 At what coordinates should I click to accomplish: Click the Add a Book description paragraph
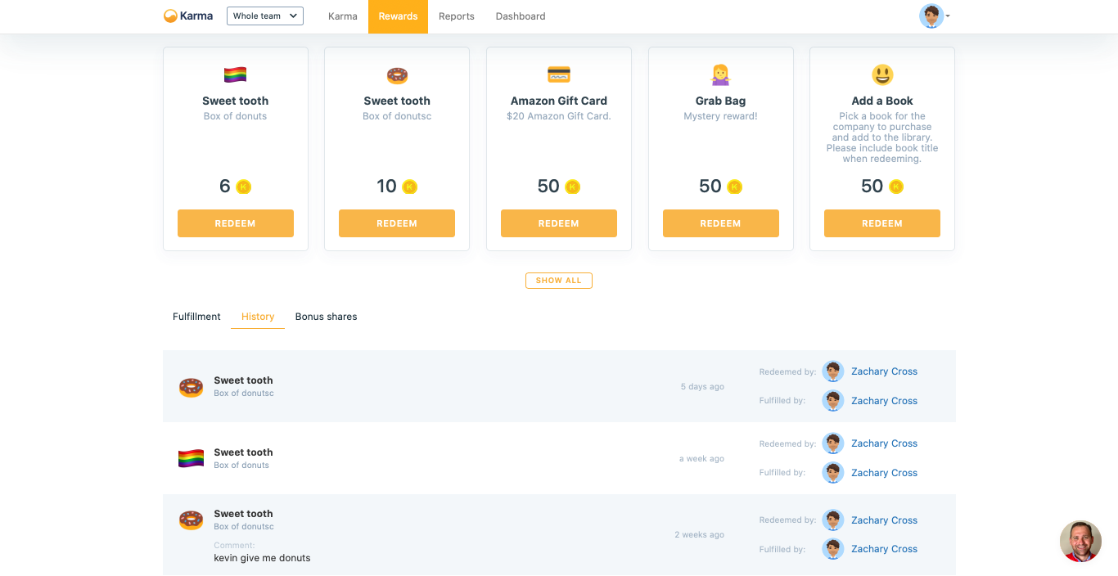coord(882,137)
